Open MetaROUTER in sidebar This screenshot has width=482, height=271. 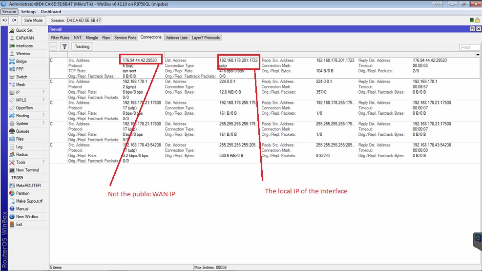28,186
